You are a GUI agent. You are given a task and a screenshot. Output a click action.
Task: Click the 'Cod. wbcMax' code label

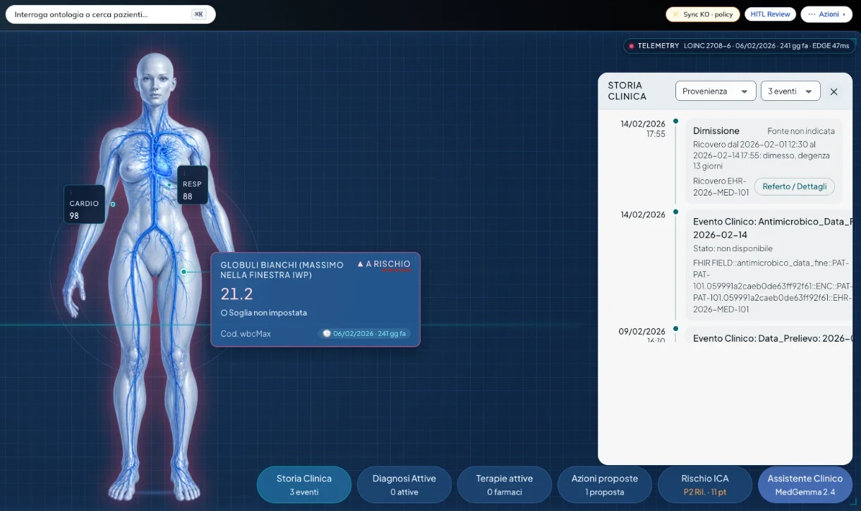point(246,334)
